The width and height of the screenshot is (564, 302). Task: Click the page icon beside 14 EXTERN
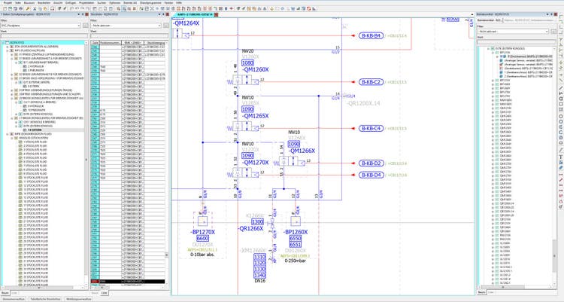pyautogui.click(x=24, y=130)
